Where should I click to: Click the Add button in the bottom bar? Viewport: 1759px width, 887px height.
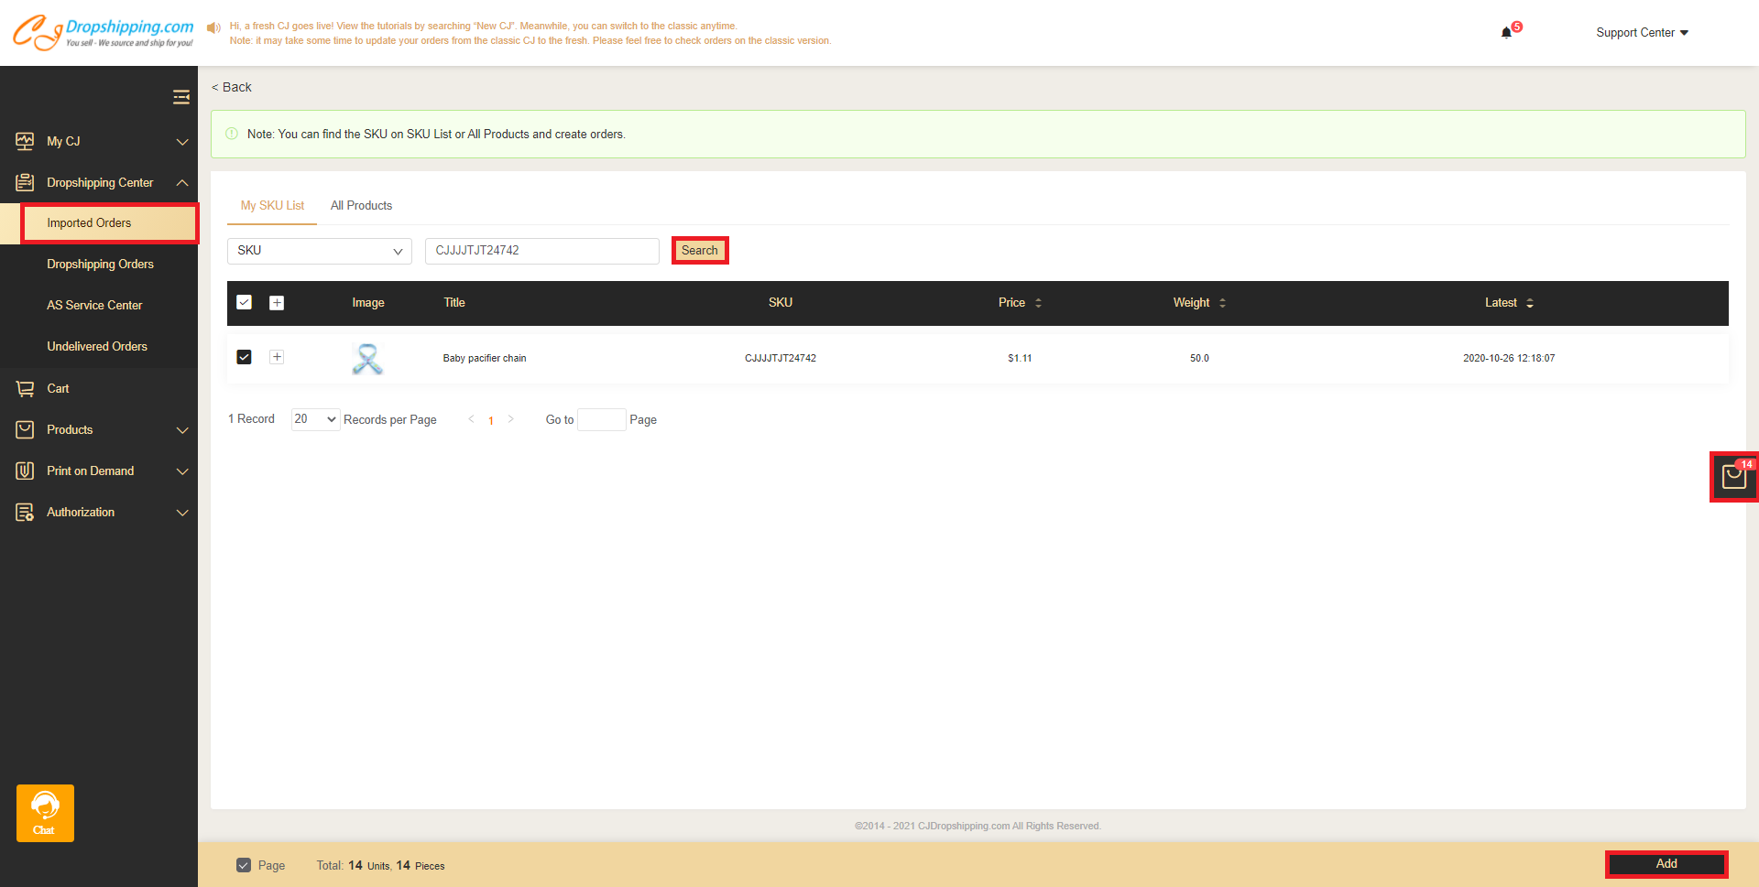coord(1666,864)
